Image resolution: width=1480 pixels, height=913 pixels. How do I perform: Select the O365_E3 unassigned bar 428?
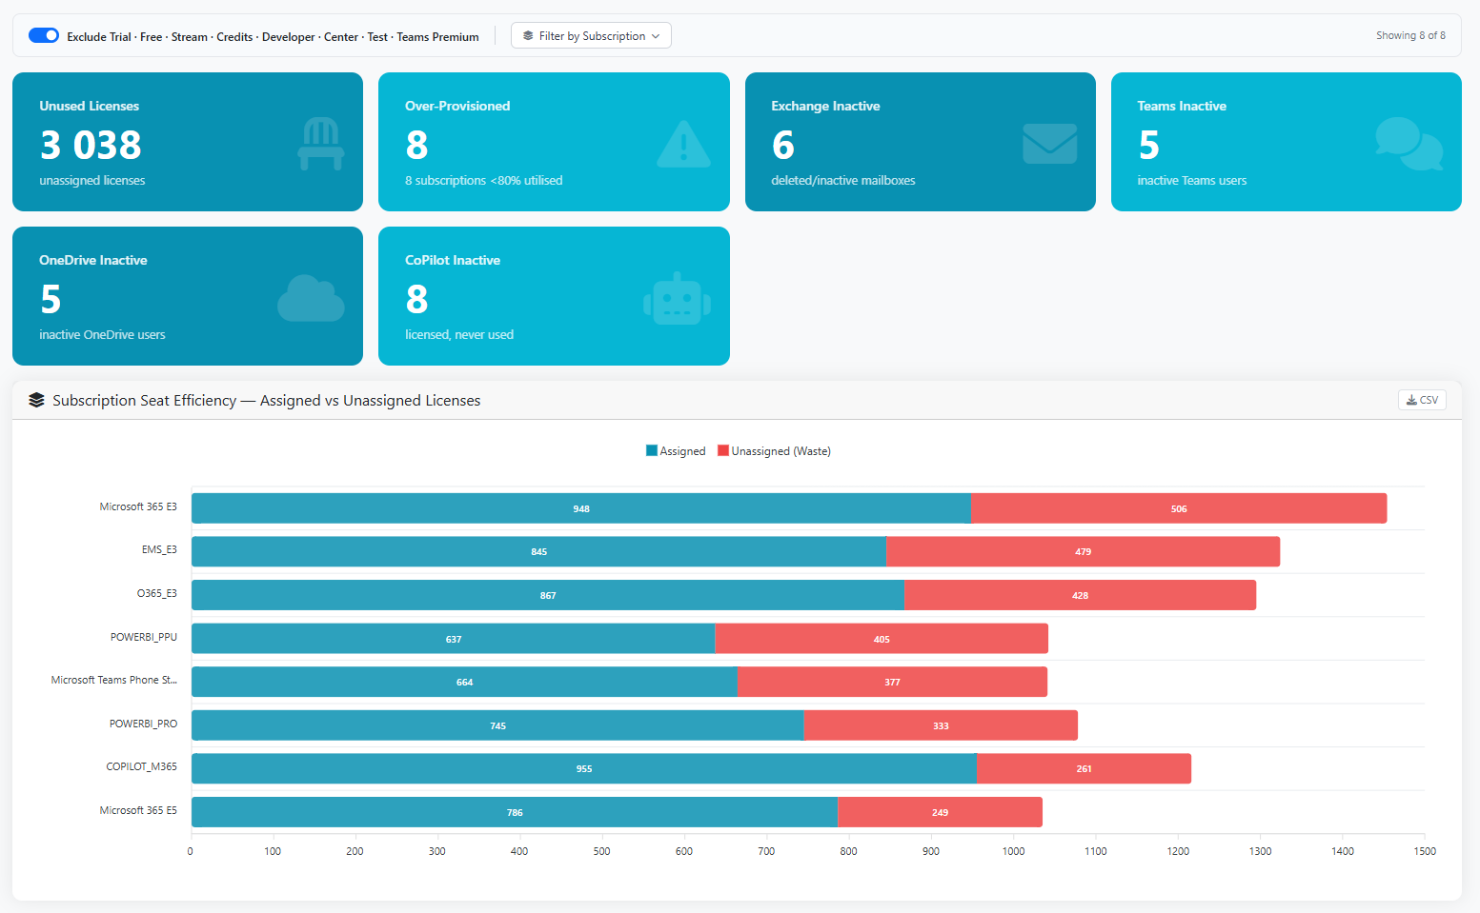1080,595
